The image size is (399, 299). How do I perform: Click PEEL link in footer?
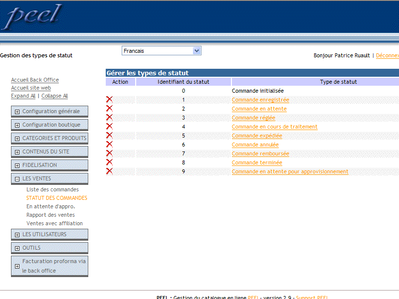click(253, 297)
